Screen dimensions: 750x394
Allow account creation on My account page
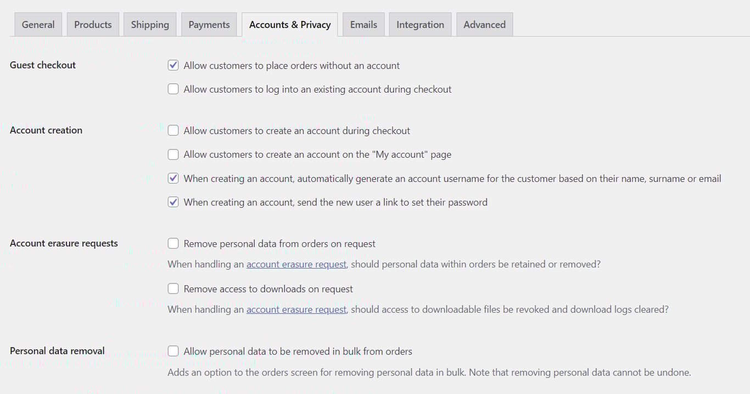coord(173,154)
